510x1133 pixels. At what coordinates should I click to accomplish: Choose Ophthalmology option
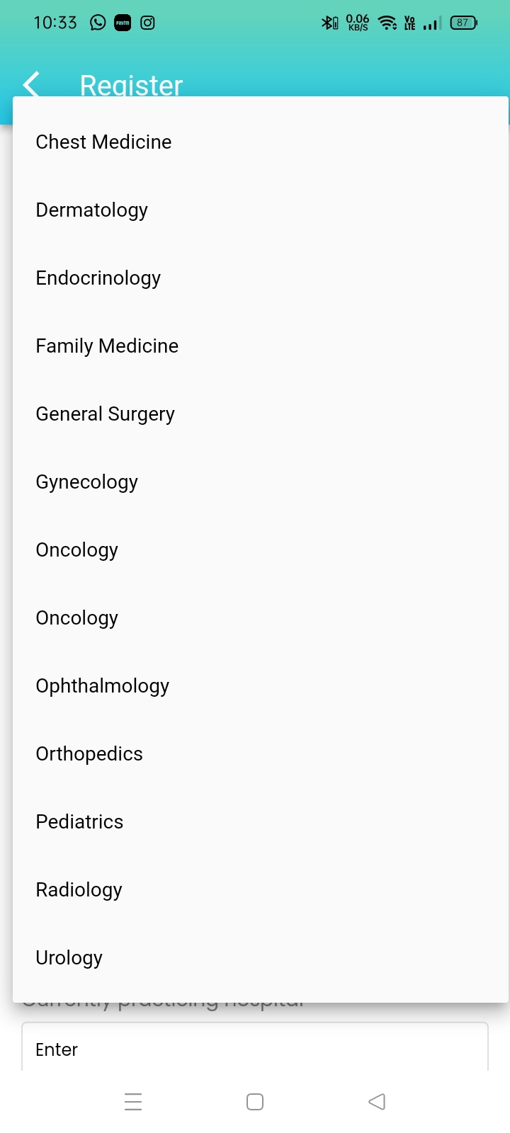pyautogui.click(x=103, y=685)
